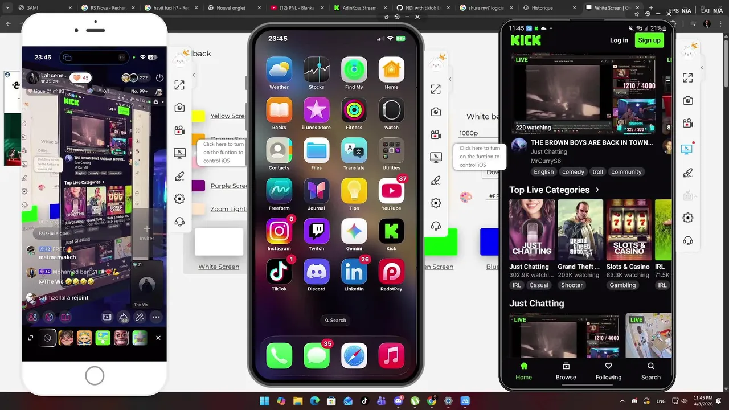Select the Home tab in Kick bottom bar

(524, 371)
